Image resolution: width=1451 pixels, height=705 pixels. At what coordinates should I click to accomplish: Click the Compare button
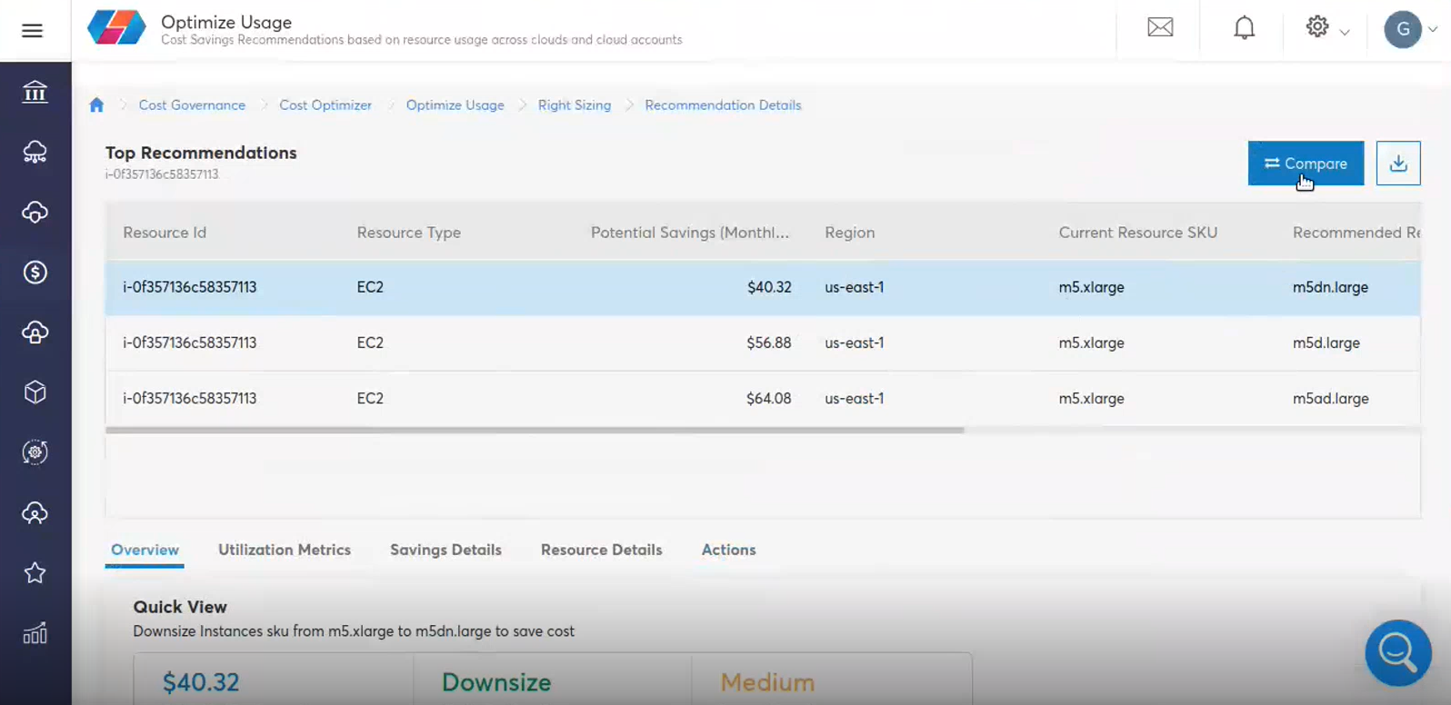[1306, 164]
